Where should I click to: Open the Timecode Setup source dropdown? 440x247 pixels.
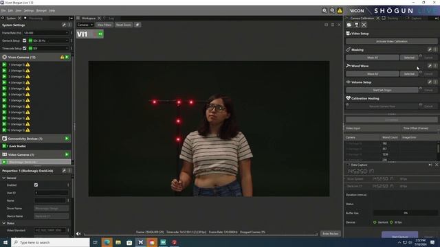coord(48,49)
